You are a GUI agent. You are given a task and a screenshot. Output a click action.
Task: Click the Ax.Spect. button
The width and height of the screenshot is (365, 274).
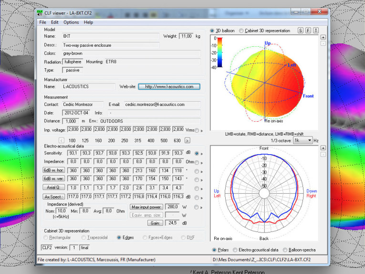(x=53, y=197)
